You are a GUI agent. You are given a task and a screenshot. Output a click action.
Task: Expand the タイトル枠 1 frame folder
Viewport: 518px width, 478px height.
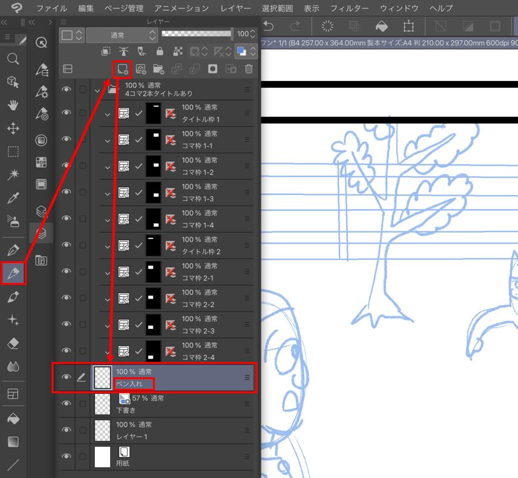[108, 113]
